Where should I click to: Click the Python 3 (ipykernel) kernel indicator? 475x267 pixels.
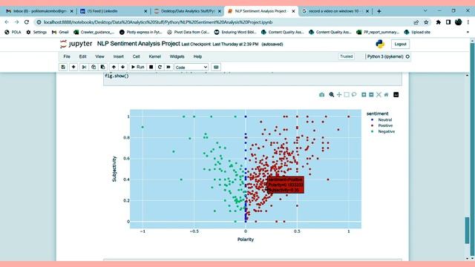[x=388, y=56]
